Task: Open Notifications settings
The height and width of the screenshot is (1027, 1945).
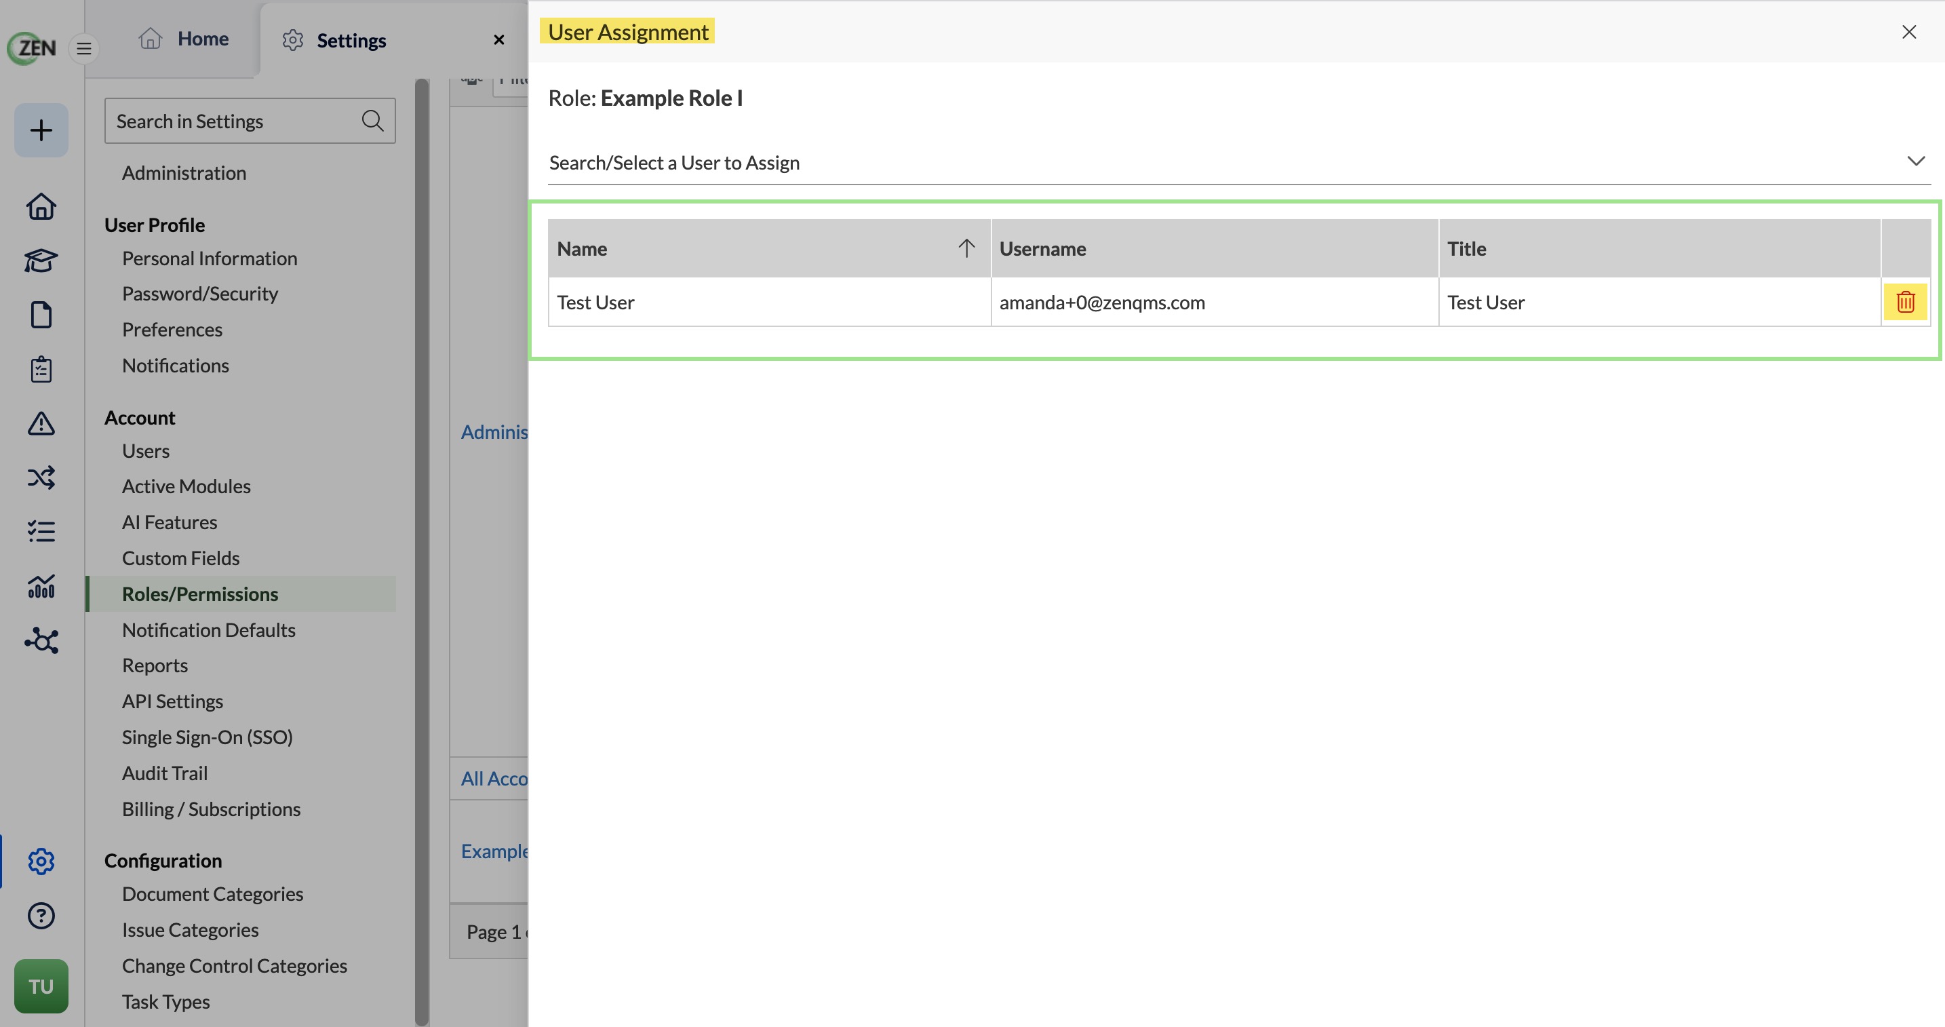Action: (x=176, y=366)
